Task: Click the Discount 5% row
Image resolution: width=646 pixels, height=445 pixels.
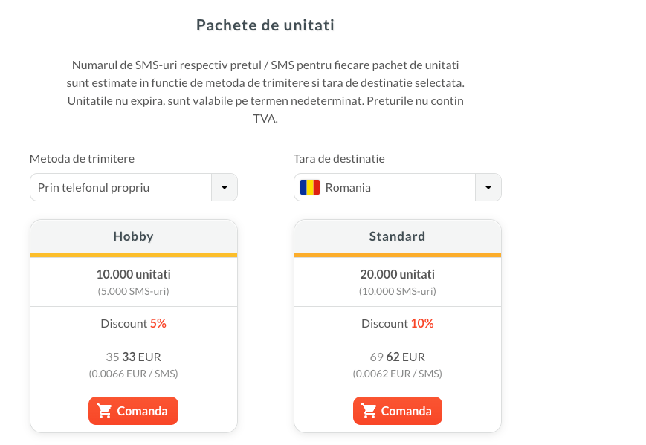Action: tap(134, 324)
